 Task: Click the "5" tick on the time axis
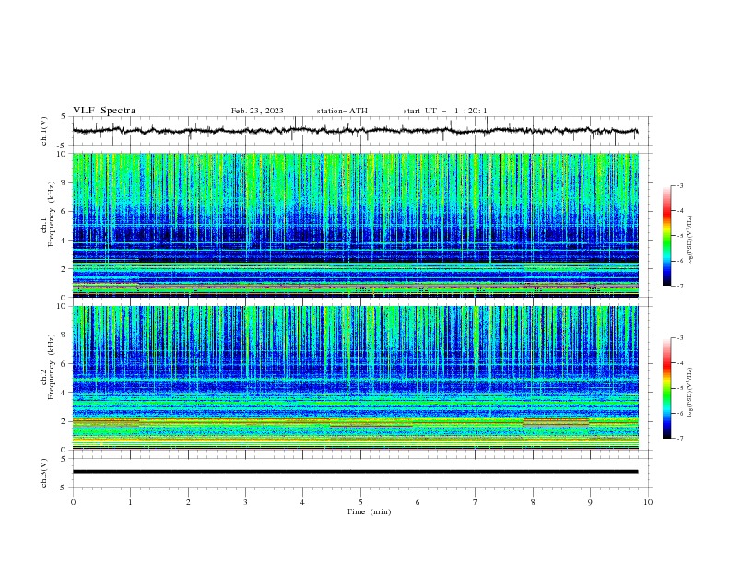[360, 502]
